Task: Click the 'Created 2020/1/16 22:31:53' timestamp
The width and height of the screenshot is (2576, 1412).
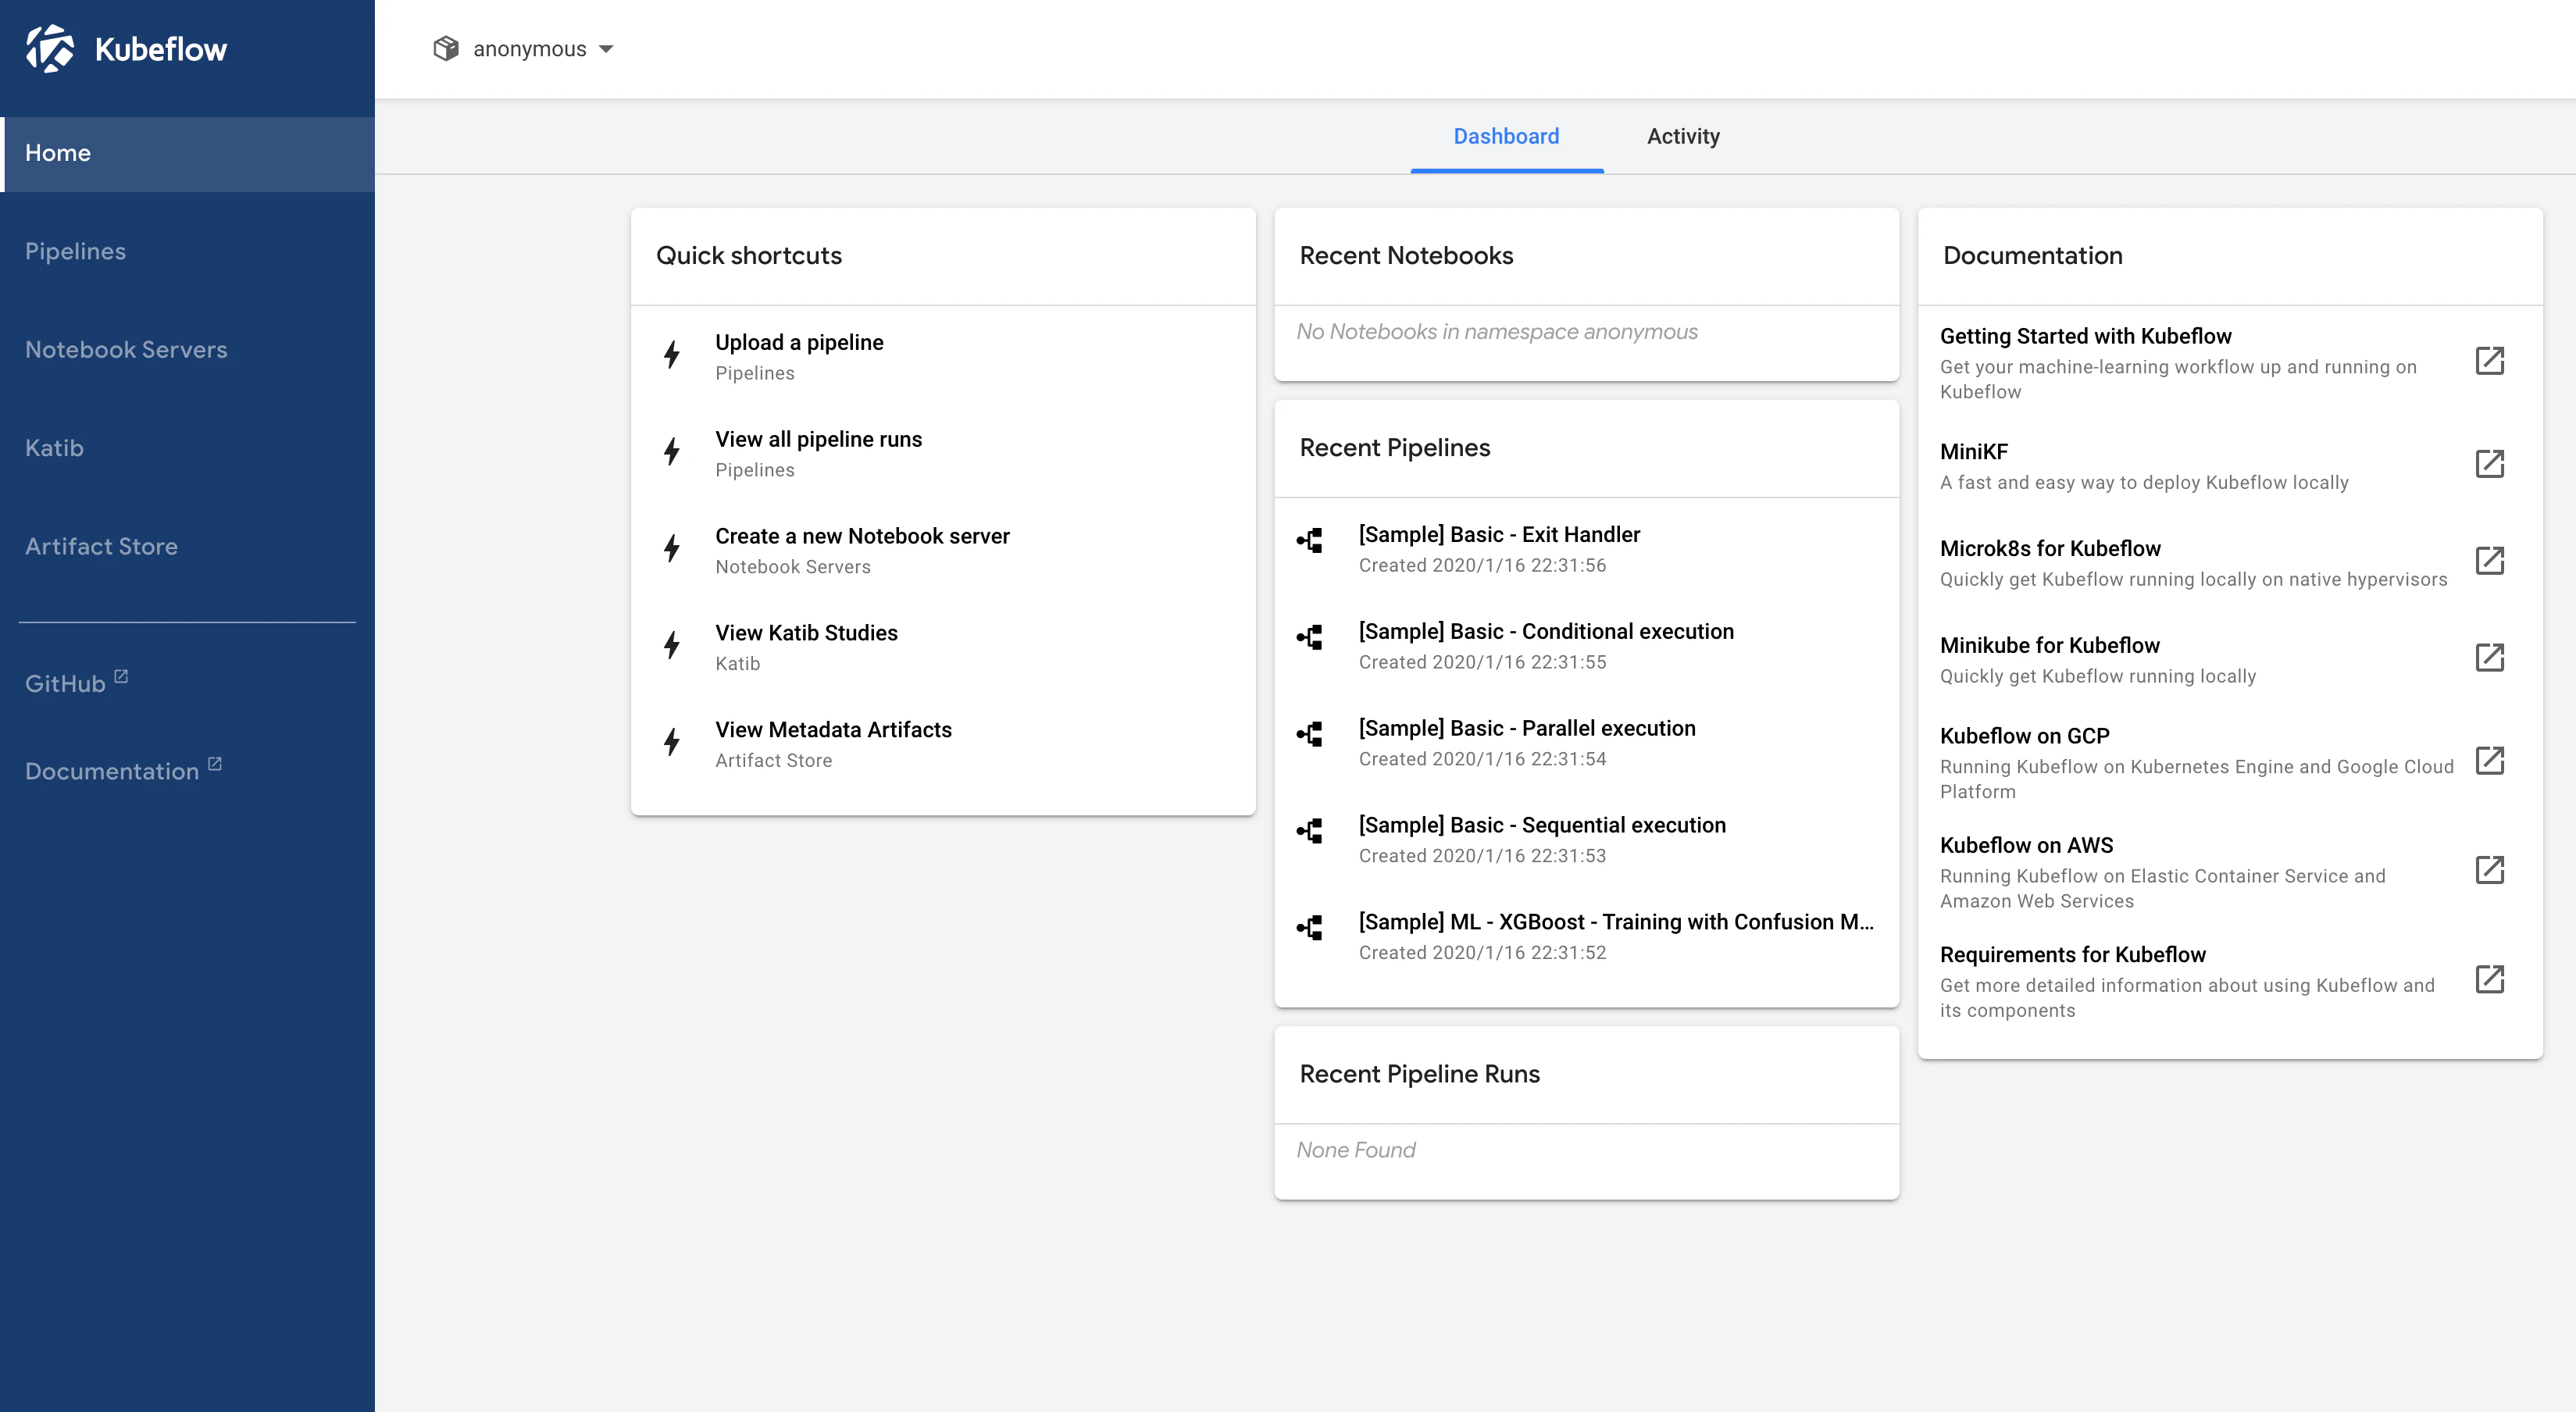Action: point(1482,856)
